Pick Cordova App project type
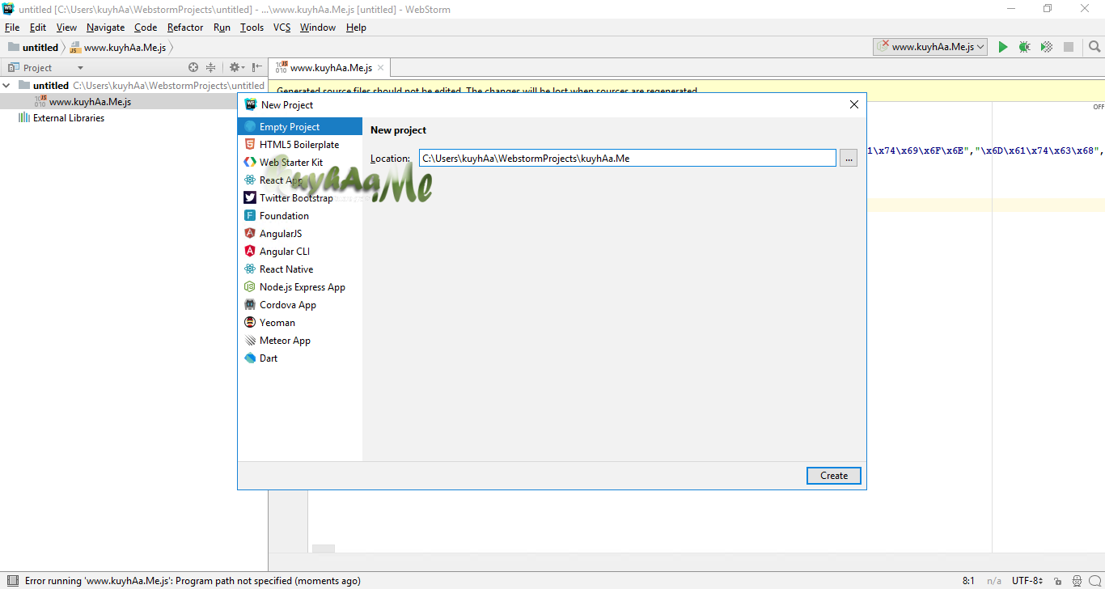1105x589 pixels. [299, 305]
